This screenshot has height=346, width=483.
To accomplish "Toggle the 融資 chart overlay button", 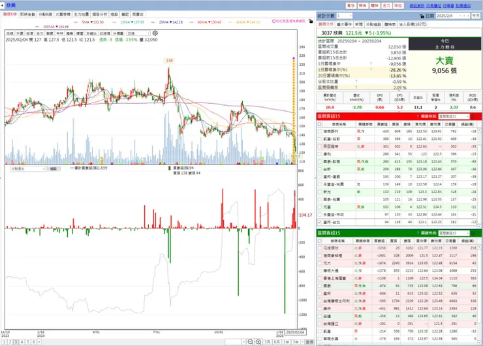I will [50, 33].
